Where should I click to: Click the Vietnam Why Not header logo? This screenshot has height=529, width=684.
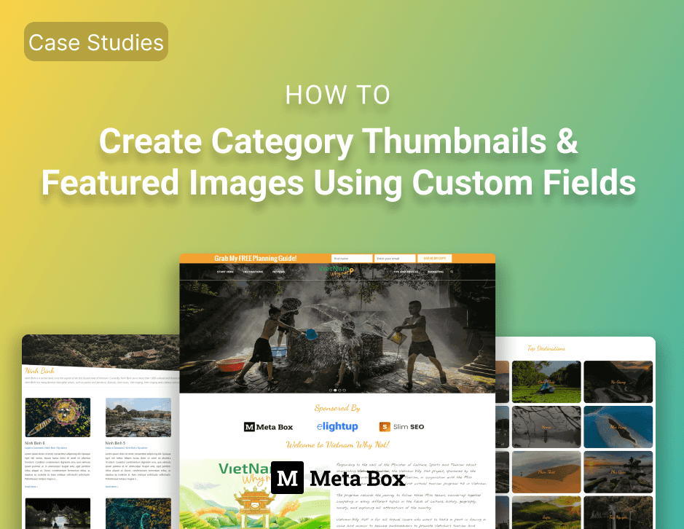click(x=337, y=270)
